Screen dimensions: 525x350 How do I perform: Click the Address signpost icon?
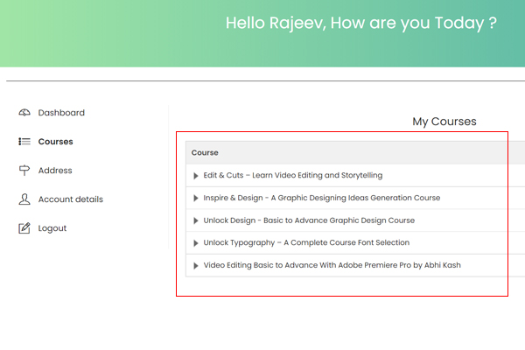click(24, 171)
